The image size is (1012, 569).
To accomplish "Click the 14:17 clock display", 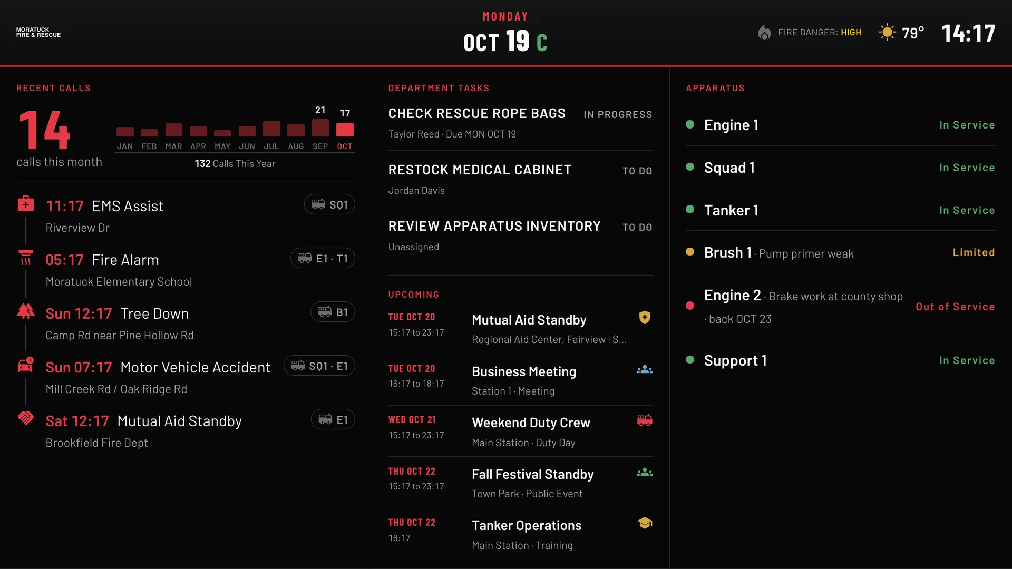I will (968, 34).
